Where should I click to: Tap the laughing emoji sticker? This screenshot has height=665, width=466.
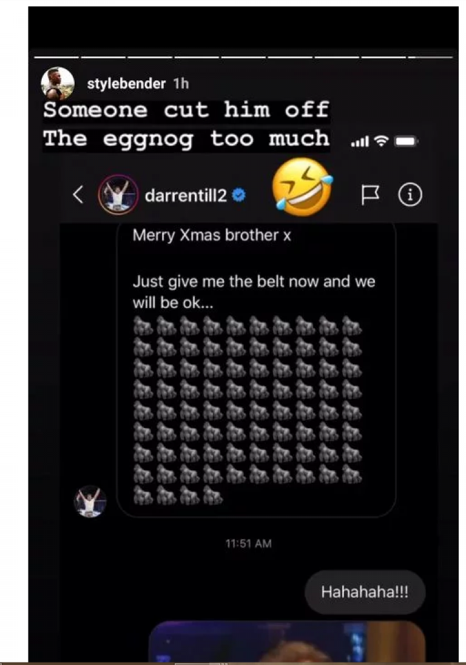[x=302, y=187]
